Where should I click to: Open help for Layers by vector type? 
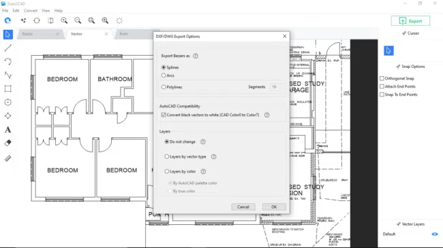[213, 157]
